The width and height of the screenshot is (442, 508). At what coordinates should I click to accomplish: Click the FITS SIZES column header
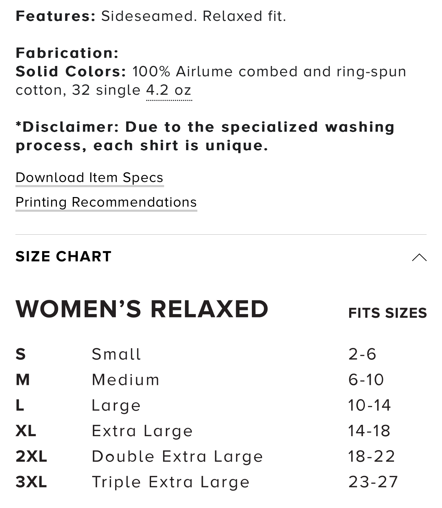pyautogui.click(x=388, y=313)
